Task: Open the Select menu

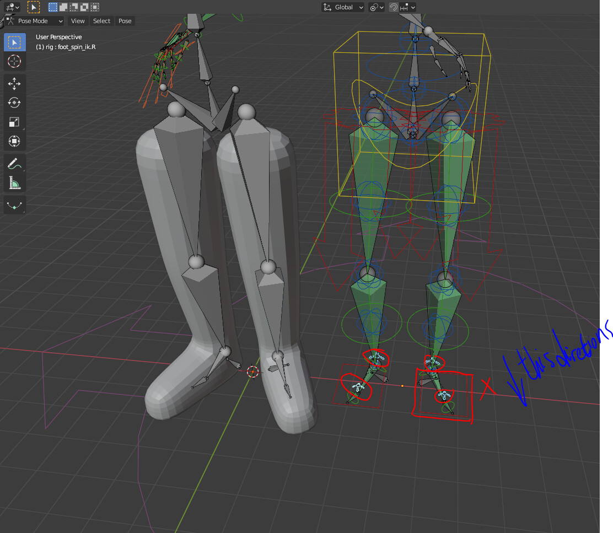Action: [x=101, y=21]
